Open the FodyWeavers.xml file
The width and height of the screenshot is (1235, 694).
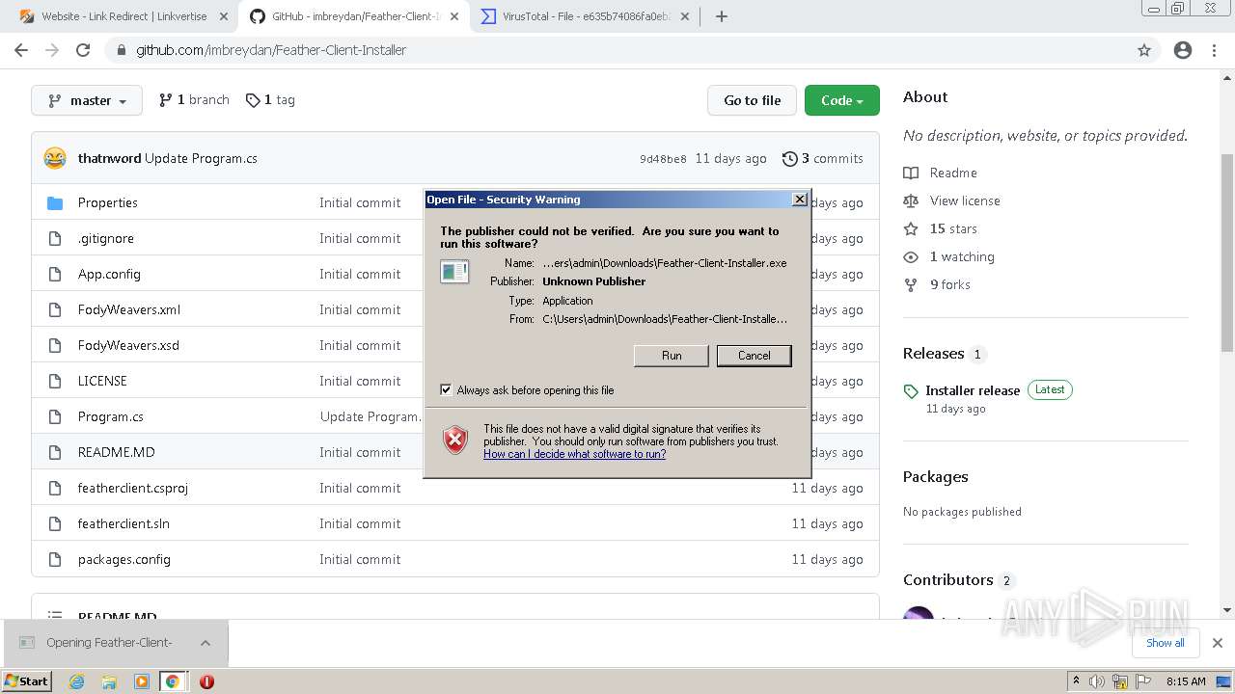pos(129,309)
